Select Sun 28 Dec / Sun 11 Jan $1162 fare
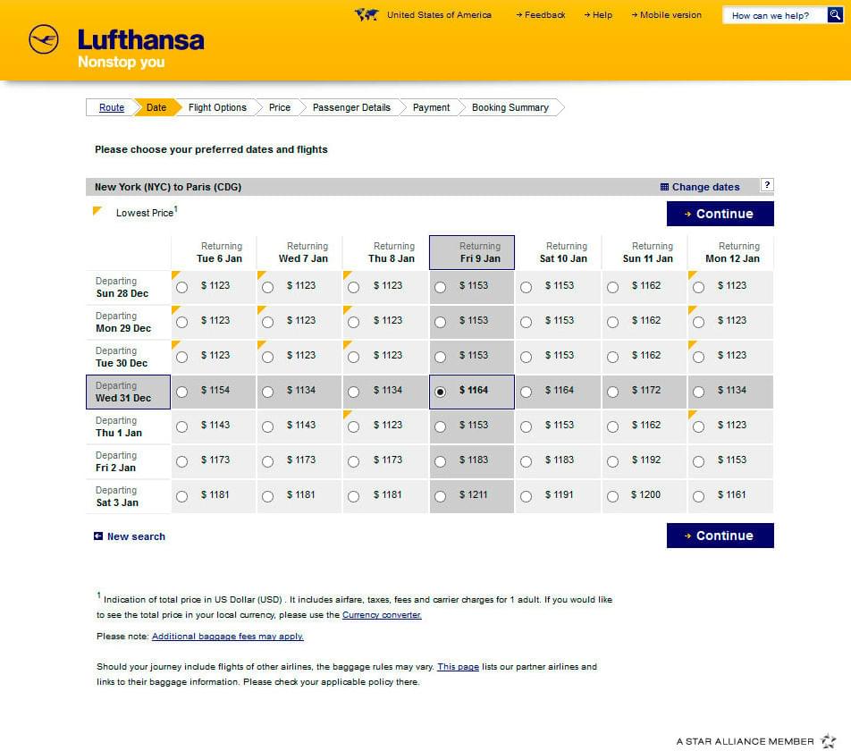Viewport: 851px width, 751px height. click(x=612, y=287)
